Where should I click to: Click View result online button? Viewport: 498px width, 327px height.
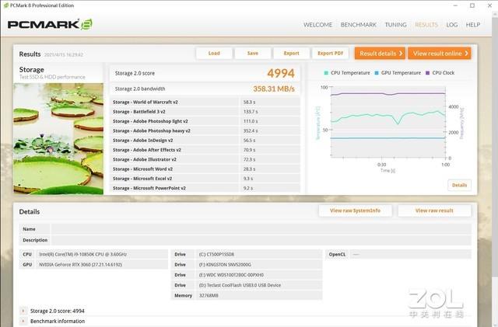[440, 54]
